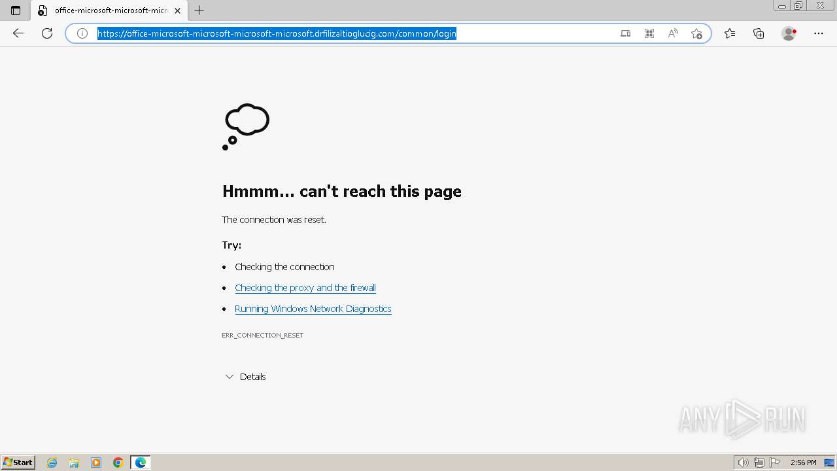Launch Internet Explorer from taskbar
This screenshot has height=471, width=837.
(52, 462)
